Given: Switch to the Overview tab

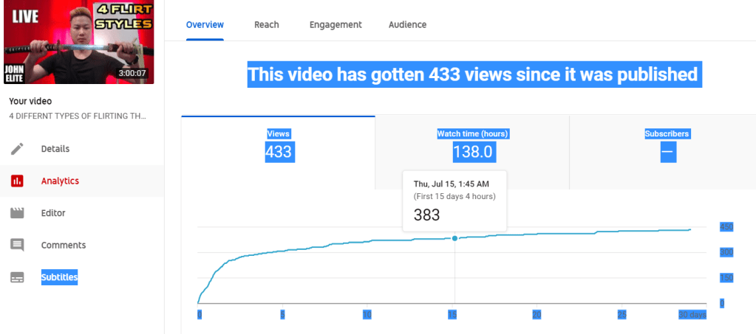Looking at the screenshot, I should click(205, 24).
